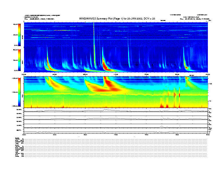Click the WIND/WAVES Summary Plot title
This screenshot has height=173, width=224.
pos(117,19)
